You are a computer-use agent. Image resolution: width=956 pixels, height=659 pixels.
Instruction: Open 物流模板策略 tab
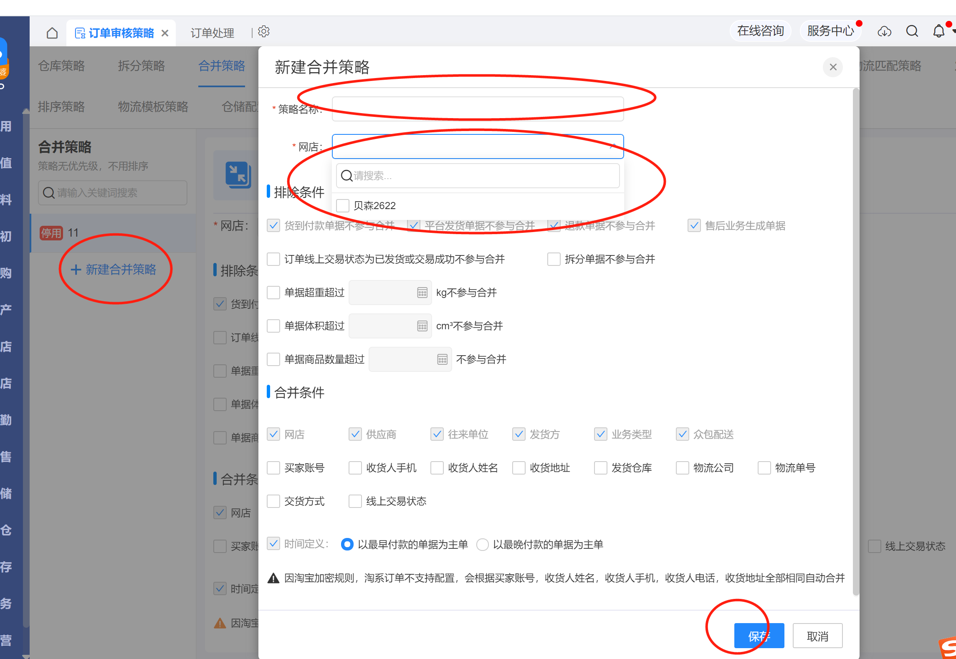coord(153,107)
